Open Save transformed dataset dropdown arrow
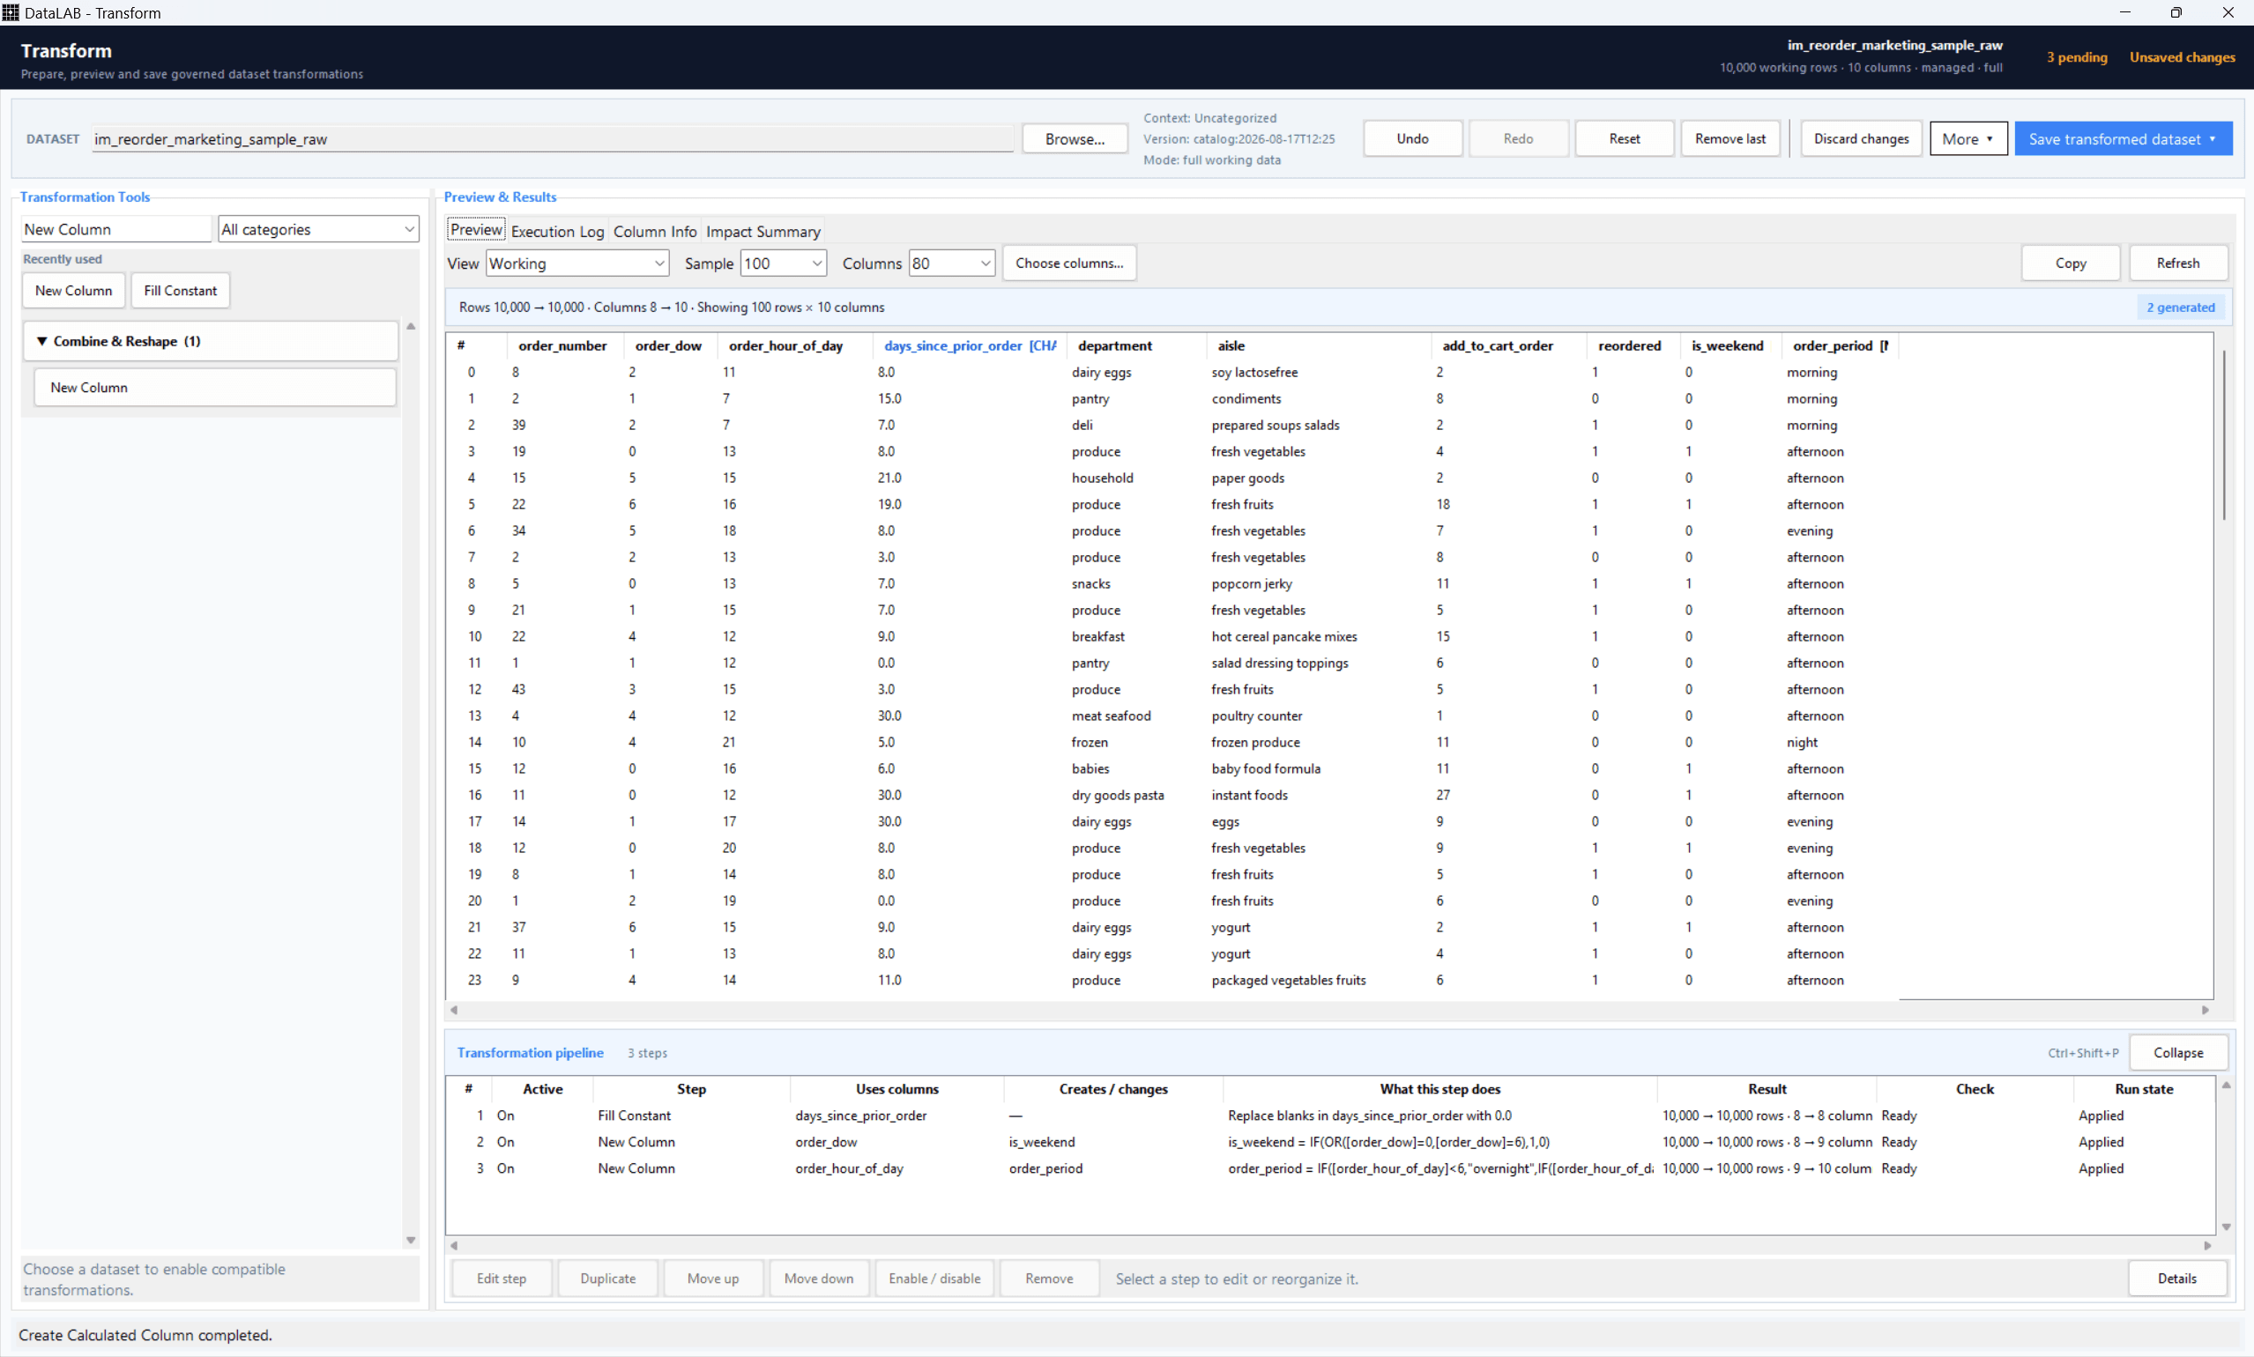 (2212, 139)
